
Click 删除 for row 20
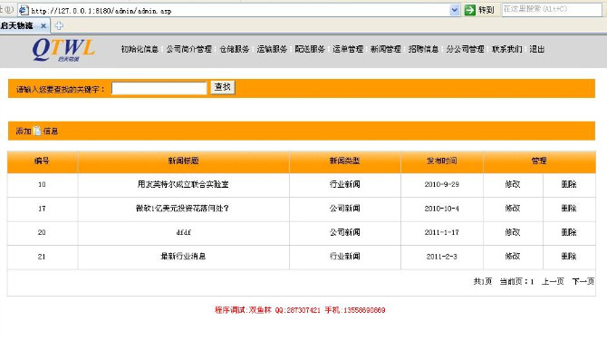(569, 232)
